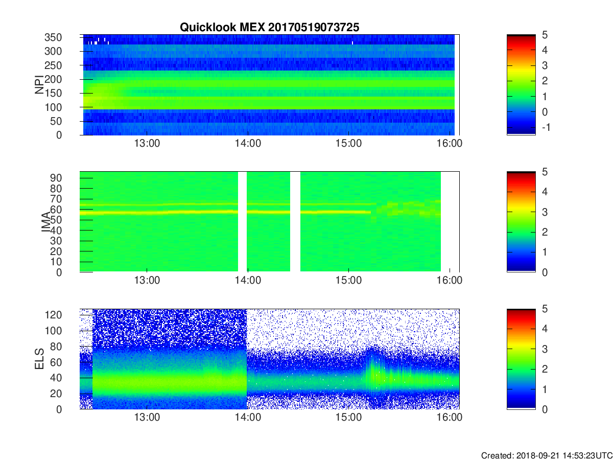This screenshot has width=613, height=460.
Task: Click the bright yellow band in IMA panel
Action: click(x=225, y=212)
